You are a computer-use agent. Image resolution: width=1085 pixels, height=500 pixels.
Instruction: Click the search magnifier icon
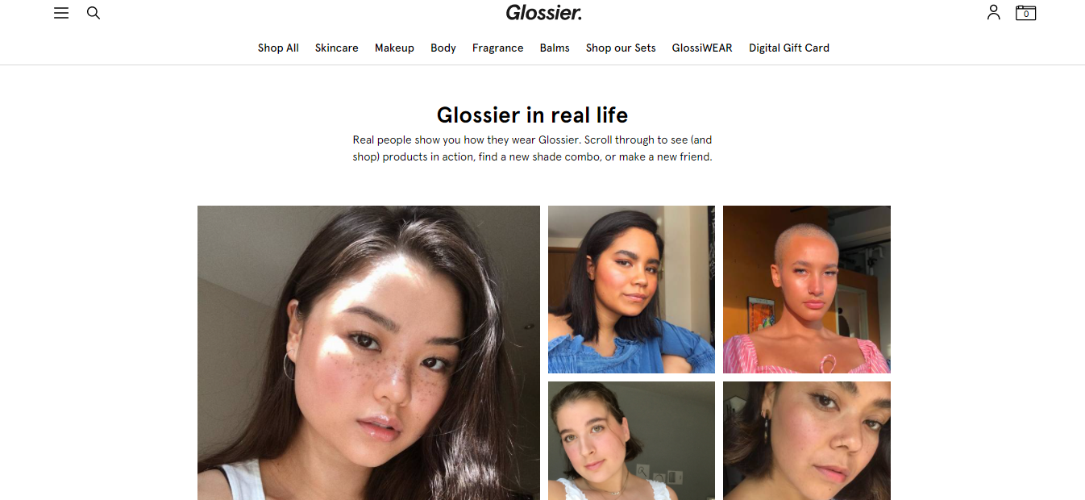[94, 13]
